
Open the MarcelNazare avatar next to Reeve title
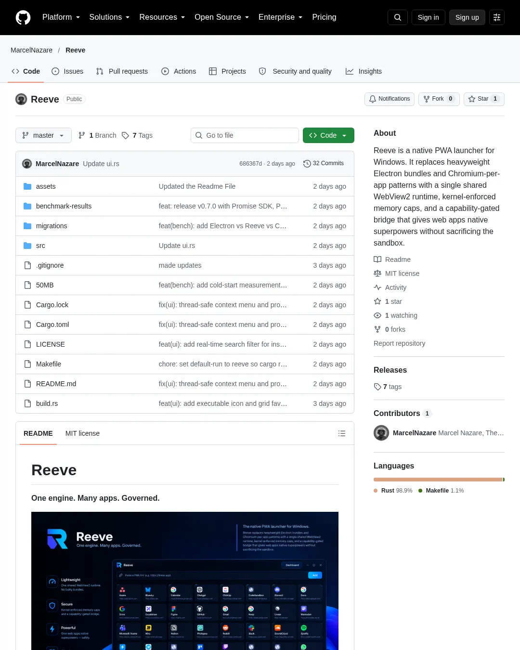tap(21, 99)
